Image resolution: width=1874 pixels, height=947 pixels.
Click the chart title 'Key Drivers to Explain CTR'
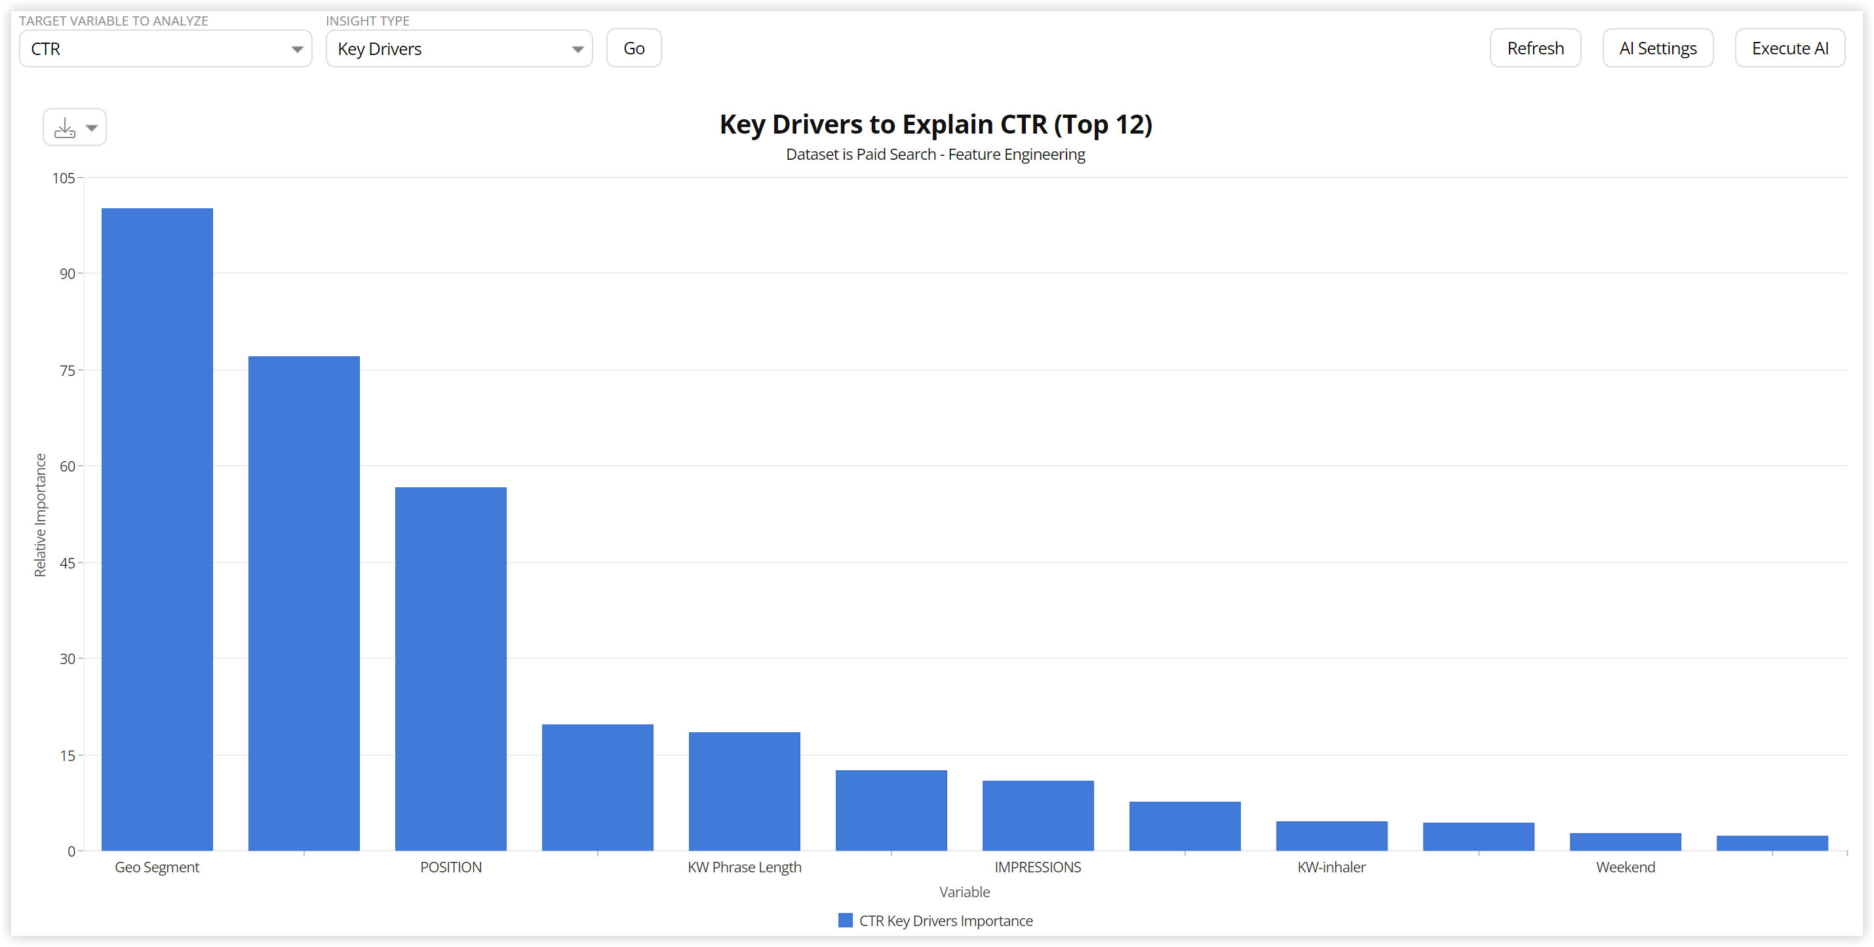click(x=935, y=124)
